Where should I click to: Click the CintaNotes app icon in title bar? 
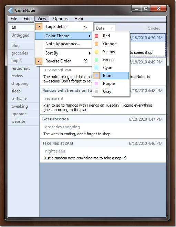(11, 10)
